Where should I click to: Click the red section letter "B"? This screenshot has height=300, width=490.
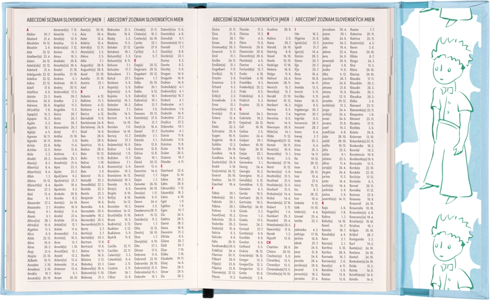tap(81, 92)
